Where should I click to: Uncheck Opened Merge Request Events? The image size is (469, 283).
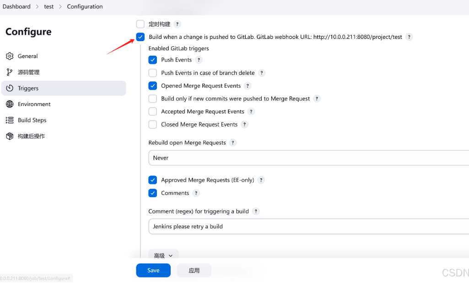click(x=152, y=86)
